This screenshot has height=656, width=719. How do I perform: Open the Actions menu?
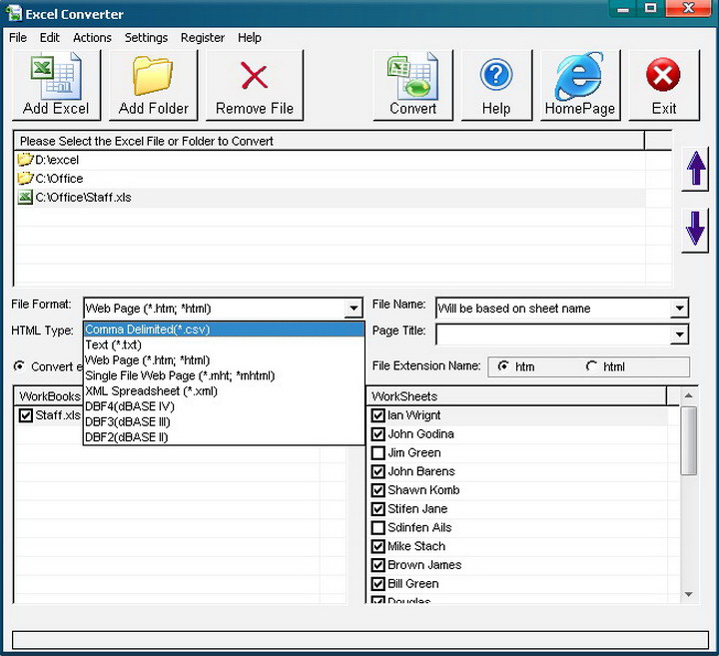pos(92,38)
